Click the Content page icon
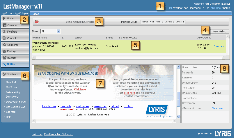Screen dimensions: 234x138 tap(4, 38)
